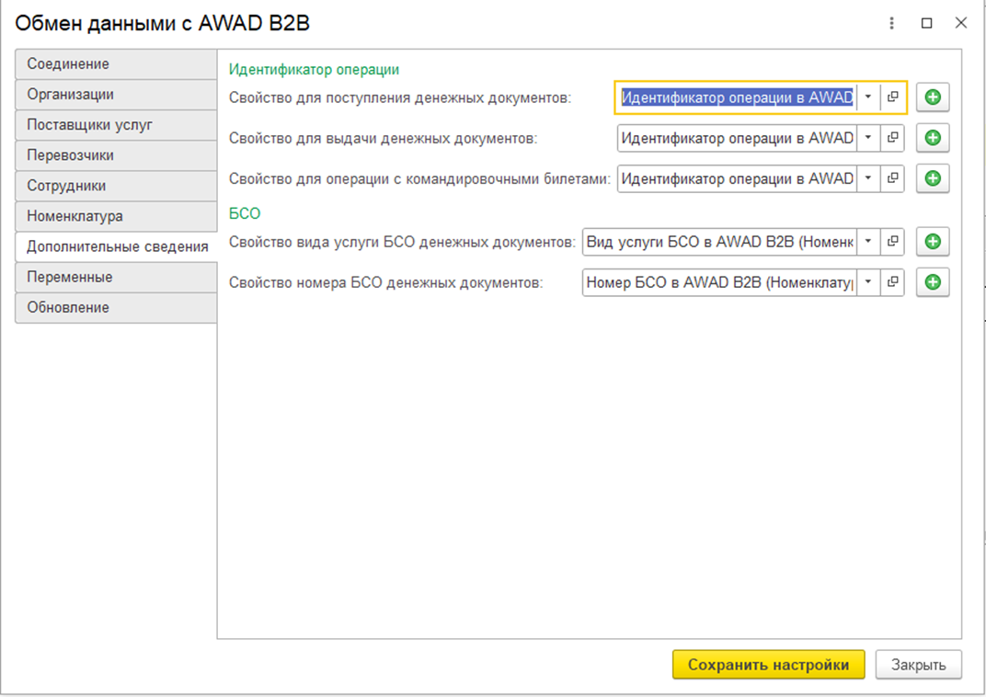This screenshot has width=986, height=697.
Task: Click green plus for вида услуги БСО property
Action: point(933,242)
